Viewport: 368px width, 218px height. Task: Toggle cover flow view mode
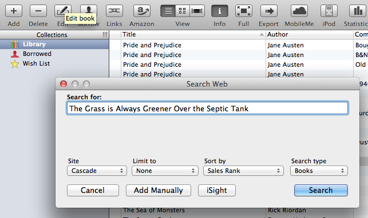pos(197,11)
